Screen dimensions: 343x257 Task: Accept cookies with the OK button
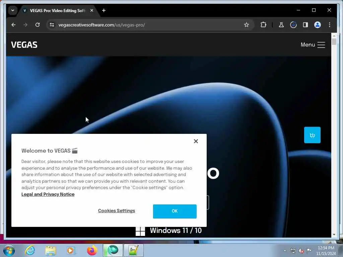(175, 211)
